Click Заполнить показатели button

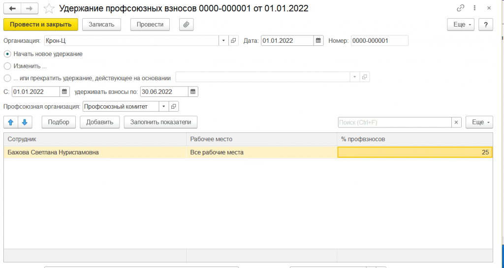161,122
